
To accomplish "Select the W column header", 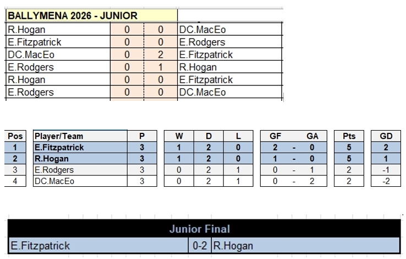I will click(x=179, y=136).
